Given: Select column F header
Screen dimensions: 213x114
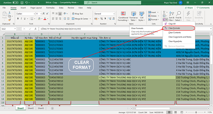Looking at the screenshot, I should pyautogui.click(x=85, y=34).
